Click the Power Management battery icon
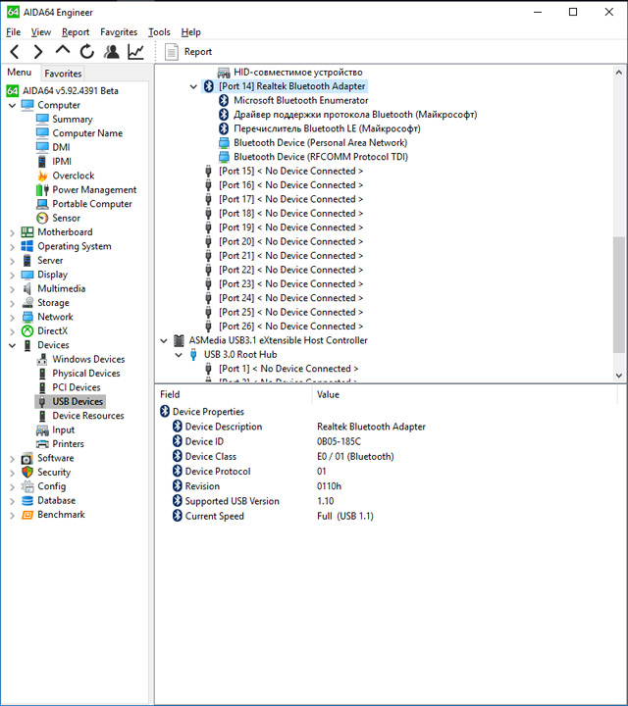The height and width of the screenshot is (706, 628). (x=42, y=189)
